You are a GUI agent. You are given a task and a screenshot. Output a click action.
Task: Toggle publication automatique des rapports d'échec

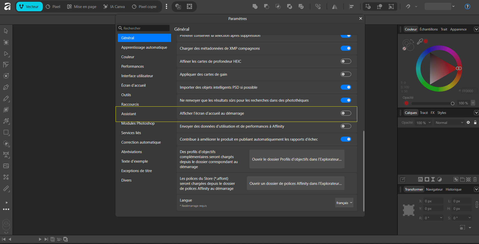(346, 139)
